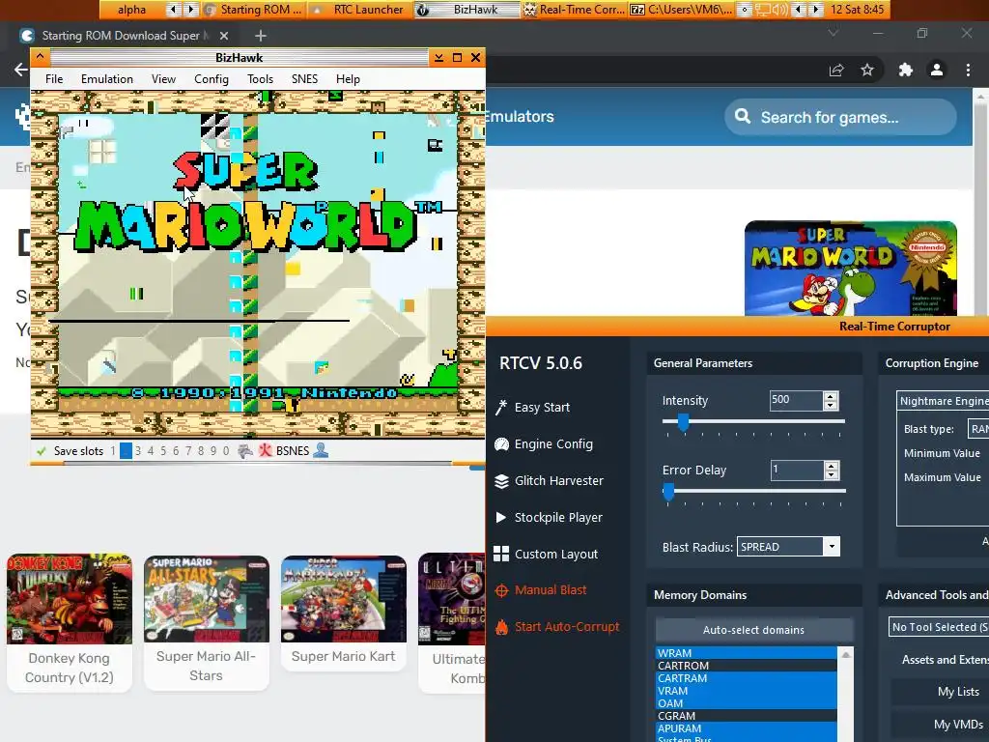Adjust the Error Delay slider handle
The height and width of the screenshot is (742, 989).
(668, 492)
